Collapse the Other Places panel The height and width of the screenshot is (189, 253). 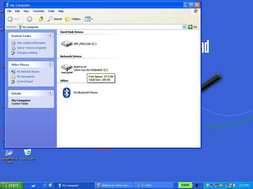[x=50, y=65]
